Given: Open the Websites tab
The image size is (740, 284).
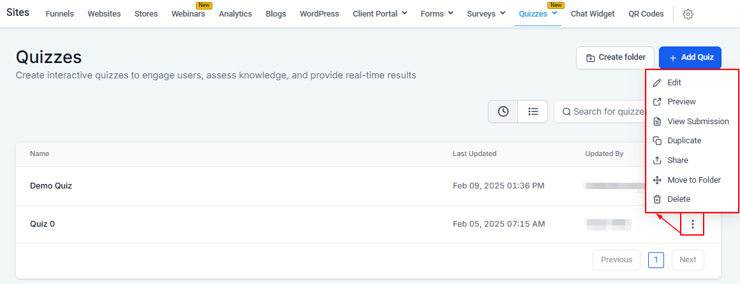Looking at the screenshot, I should click(104, 14).
